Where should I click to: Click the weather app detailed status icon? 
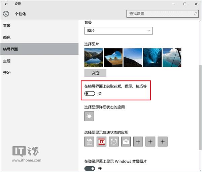pos(89,117)
